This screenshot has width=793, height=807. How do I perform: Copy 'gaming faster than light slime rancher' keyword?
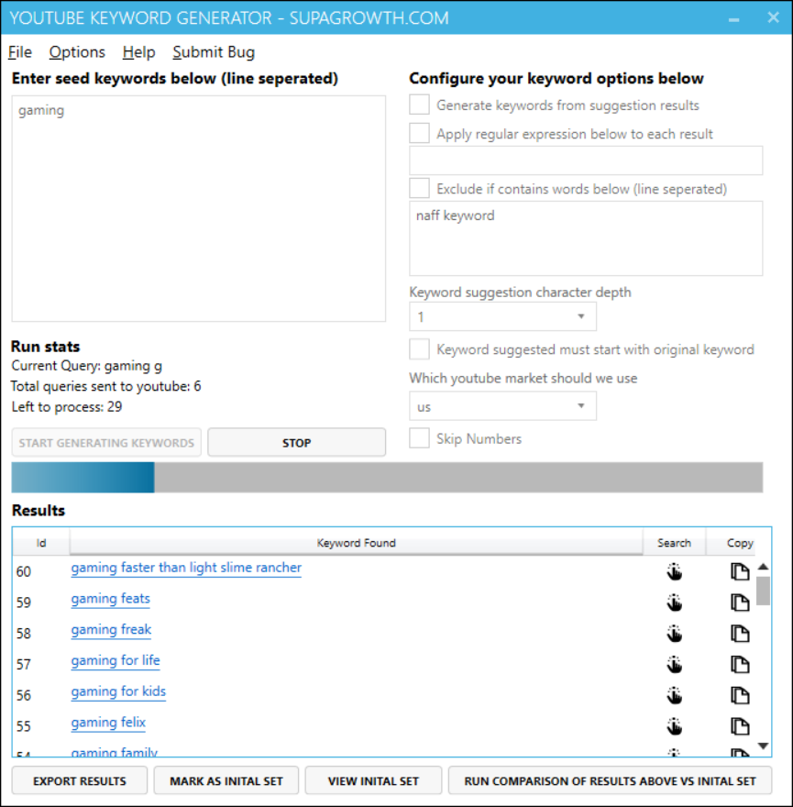coord(740,571)
